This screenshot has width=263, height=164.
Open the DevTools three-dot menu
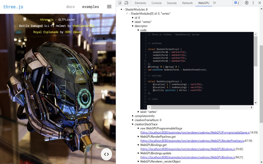[x=253, y=3]
